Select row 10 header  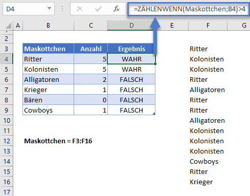pyautogui.click(x=7, y=120)
